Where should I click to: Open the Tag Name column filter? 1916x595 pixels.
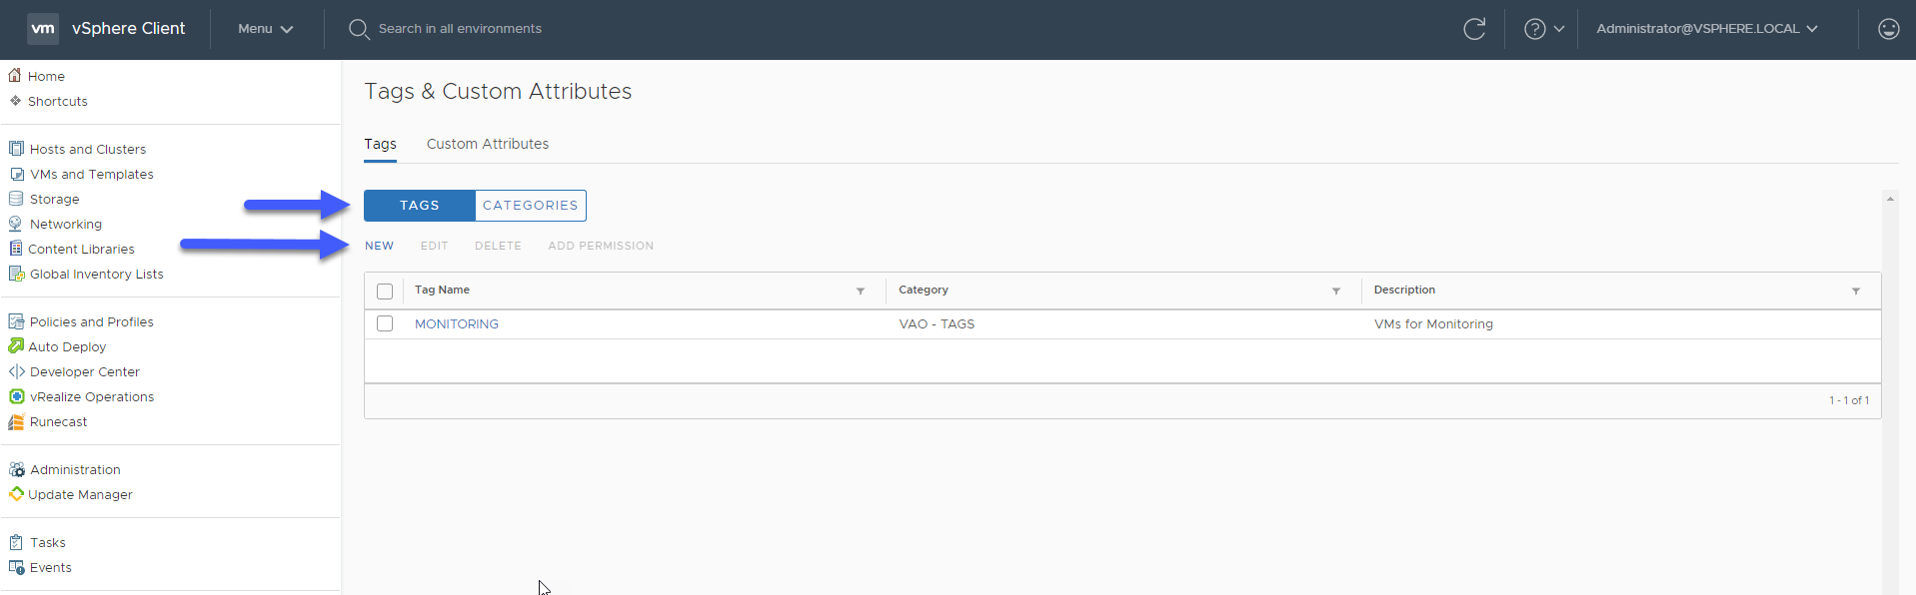861,291
